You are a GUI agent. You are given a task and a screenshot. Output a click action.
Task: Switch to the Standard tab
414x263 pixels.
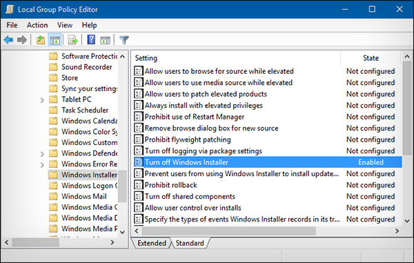190,243
